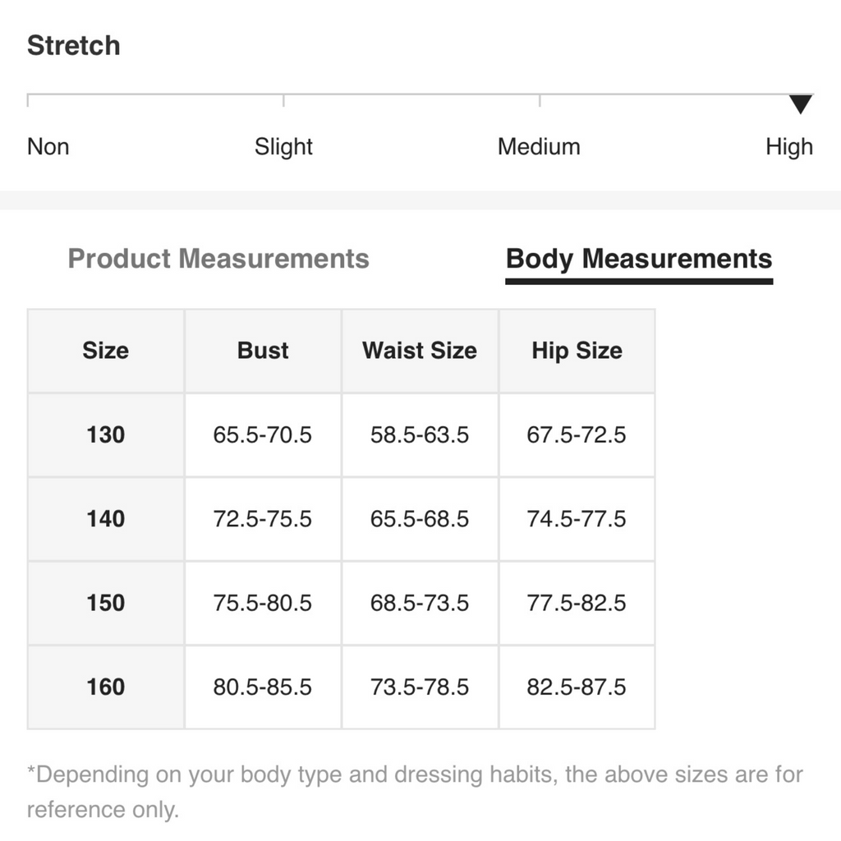Click the Bust column header

263,351
